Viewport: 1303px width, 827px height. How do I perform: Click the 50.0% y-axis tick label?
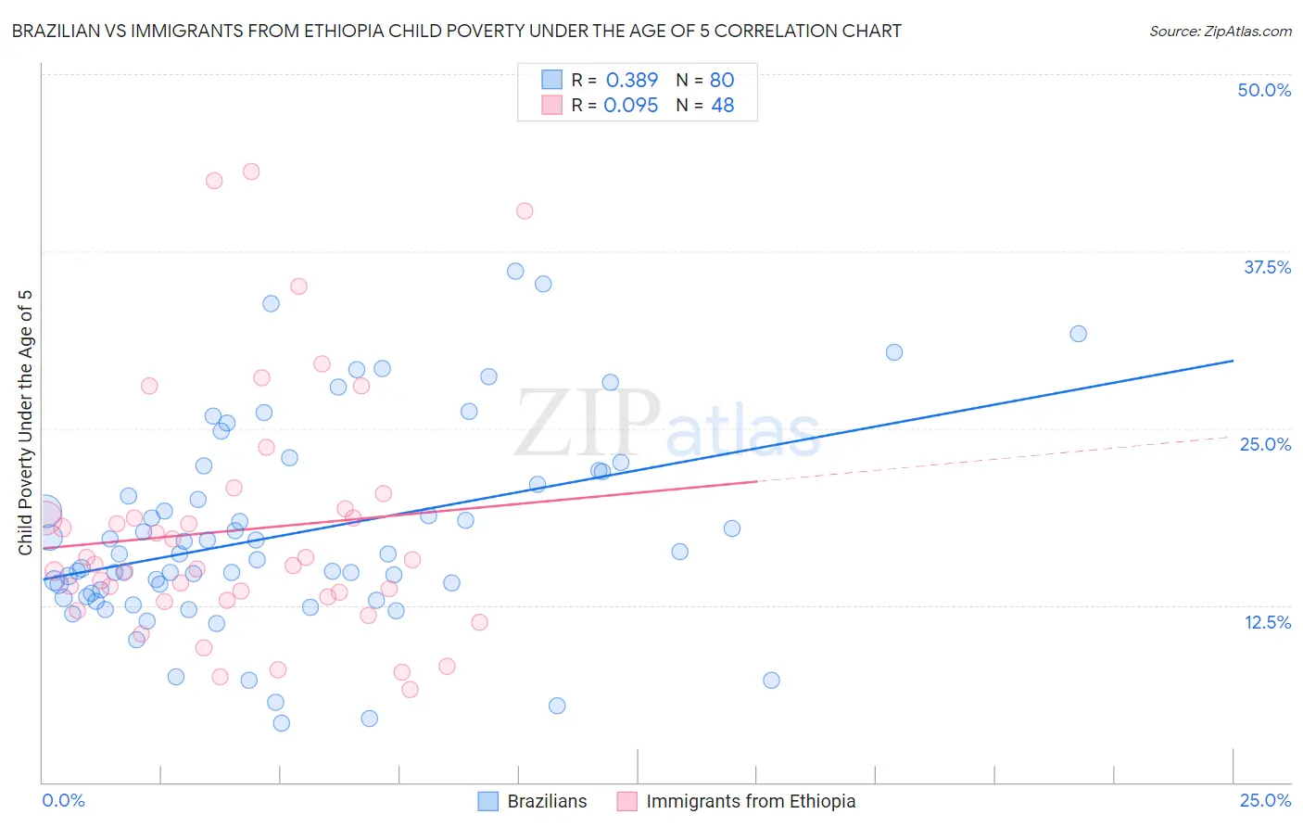1264,90
